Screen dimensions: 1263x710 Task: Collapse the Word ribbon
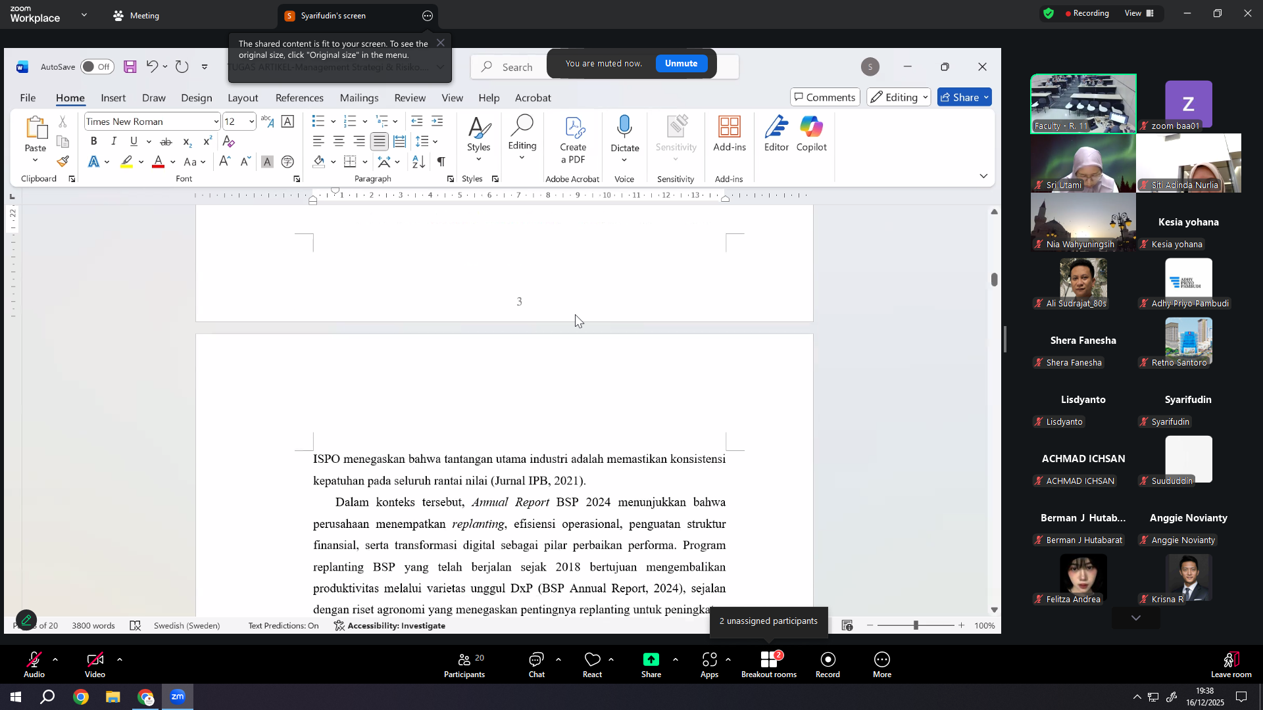[x=983, y=176]
